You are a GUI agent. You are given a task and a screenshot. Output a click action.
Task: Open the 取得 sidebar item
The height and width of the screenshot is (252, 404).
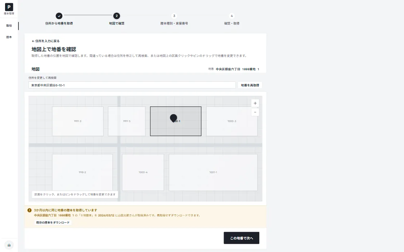[9, 26]
